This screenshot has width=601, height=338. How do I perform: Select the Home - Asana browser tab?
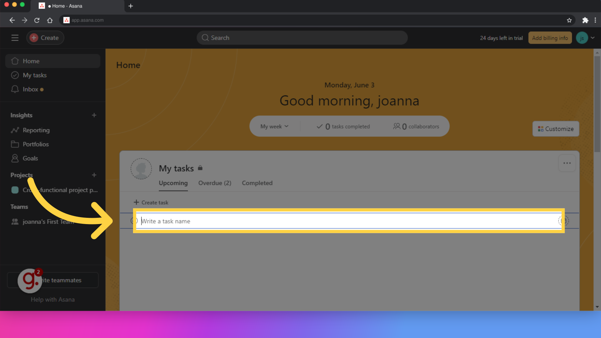pyautogui.click(x=78, y=6)
